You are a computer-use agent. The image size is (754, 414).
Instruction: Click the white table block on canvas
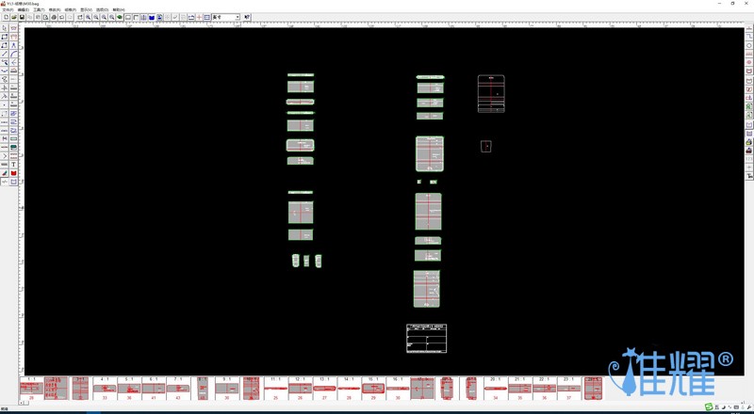[426, 339]
